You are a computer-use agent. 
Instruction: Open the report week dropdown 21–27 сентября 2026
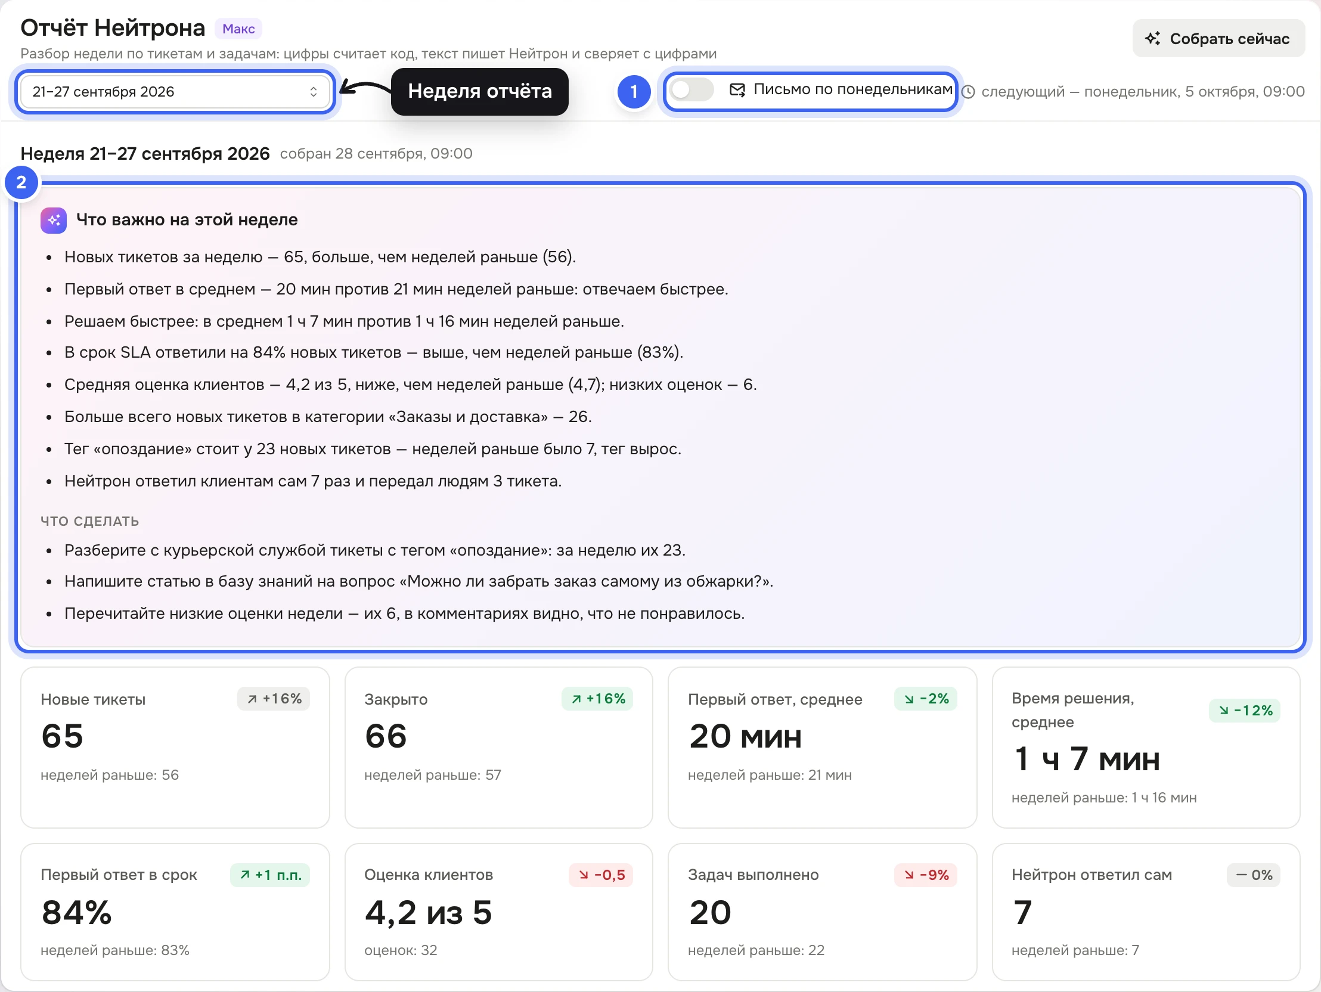click(175, 92)
